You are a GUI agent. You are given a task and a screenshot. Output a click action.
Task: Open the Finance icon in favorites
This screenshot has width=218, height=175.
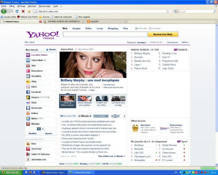(28, 97)
